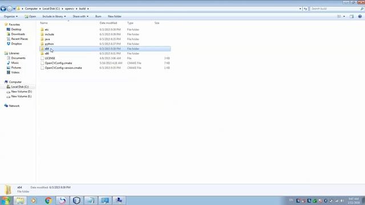Open Dropbox in Favorites
This screenshot has height=205, width=365.
pyautogui.click(x=17, y=44)
